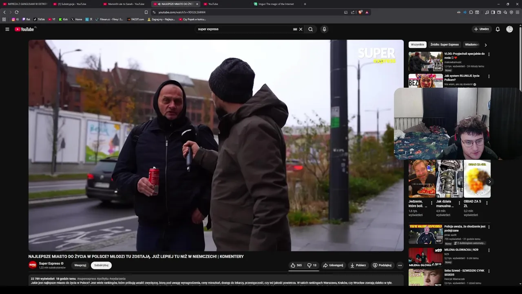Image resolution: width=522 pixels, height=294 pixels.
Task: Open the IG bookmark
Action: 15,19
